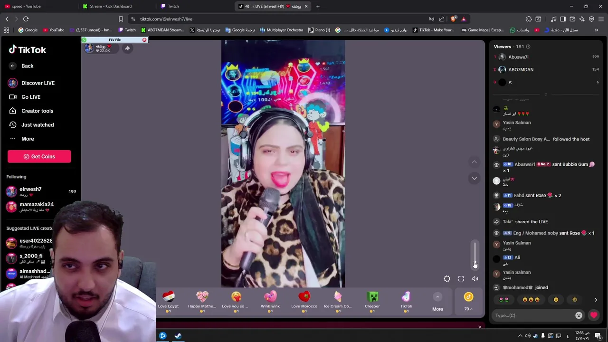Show hidden system tray icons
Viewport: 608px width, 342px height.
pyautogui.click(x=520, y=336)
